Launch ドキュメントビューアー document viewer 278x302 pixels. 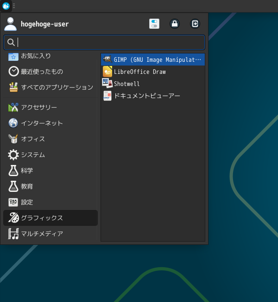pos(146,96)
